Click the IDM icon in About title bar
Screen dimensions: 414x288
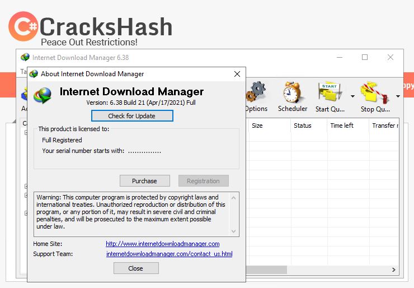[x=34, y=74]
